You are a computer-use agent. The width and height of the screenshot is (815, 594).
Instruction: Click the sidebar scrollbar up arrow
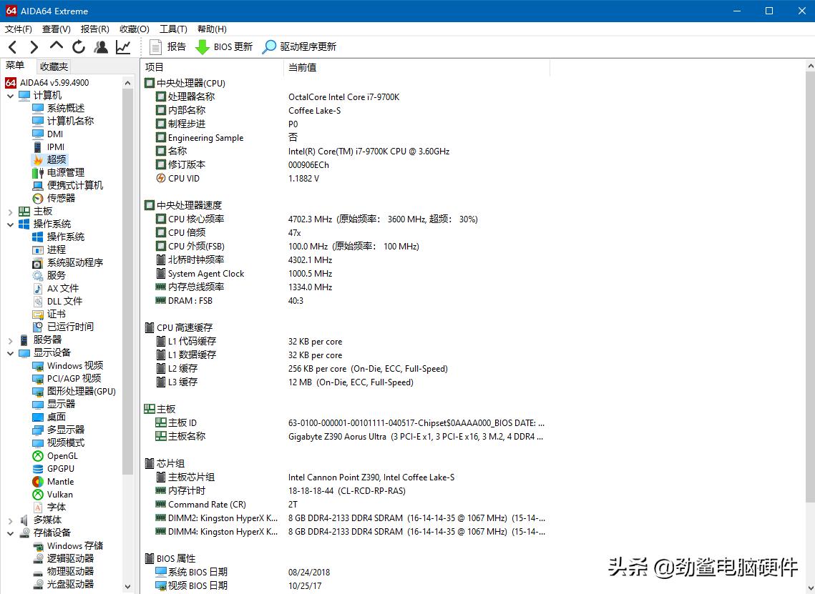tap(128, 81)
